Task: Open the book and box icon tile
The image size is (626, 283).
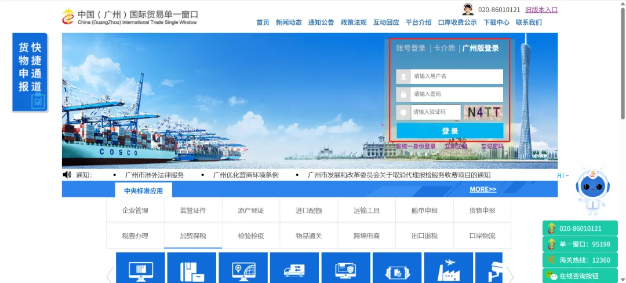Action: [x=192, y=268]
